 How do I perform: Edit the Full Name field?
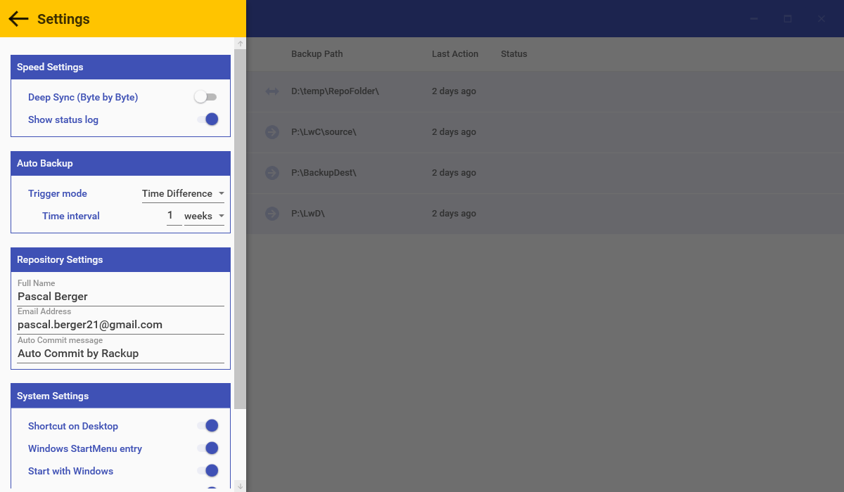[121, 297]
